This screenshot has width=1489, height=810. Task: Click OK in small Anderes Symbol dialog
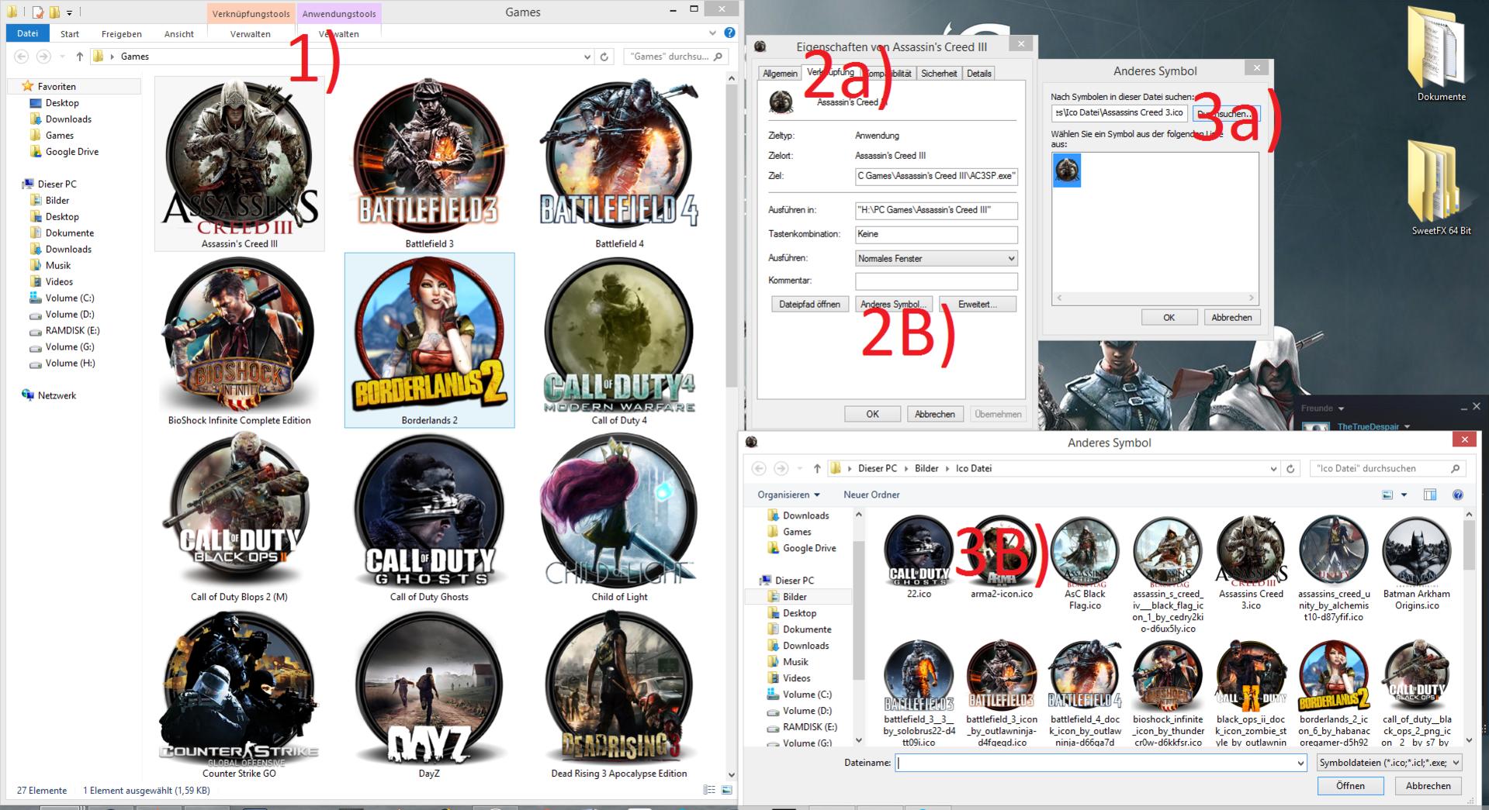(x=1169, y=318)
